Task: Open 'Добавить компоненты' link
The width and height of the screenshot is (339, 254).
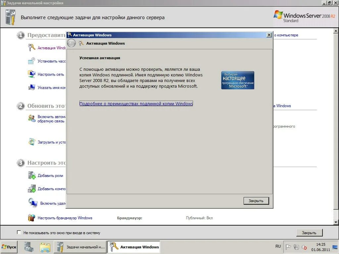Action: pyautogui.click(x=51, y=189)
